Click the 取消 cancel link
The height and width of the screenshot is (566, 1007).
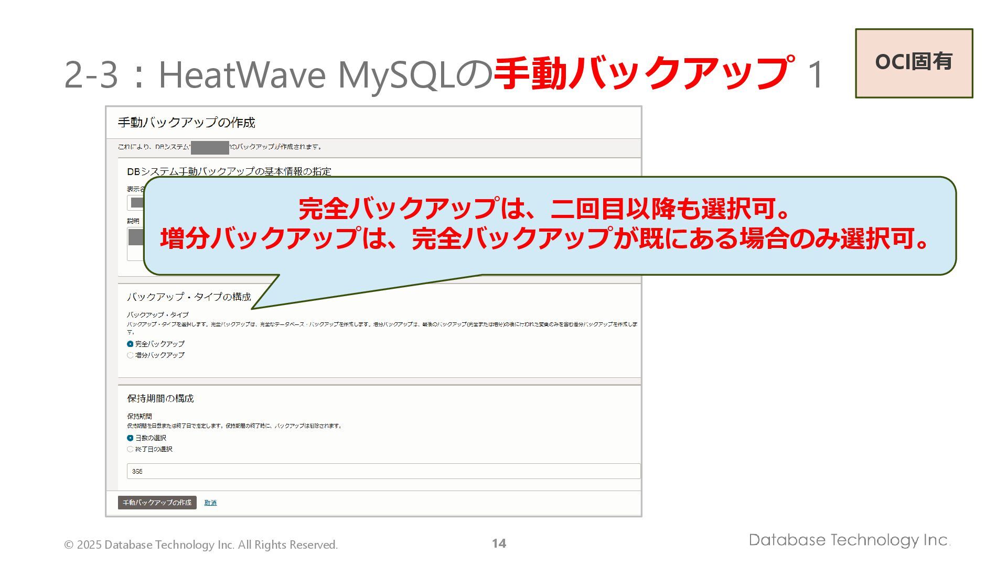click(210, 503)
